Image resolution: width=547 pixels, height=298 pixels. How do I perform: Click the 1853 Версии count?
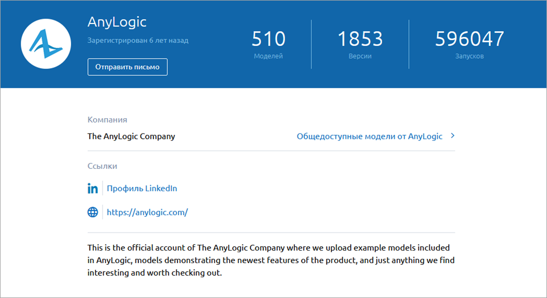[x=360, y=44]
